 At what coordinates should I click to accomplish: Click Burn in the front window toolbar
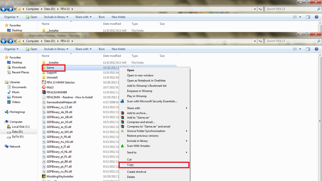(102, 49)
